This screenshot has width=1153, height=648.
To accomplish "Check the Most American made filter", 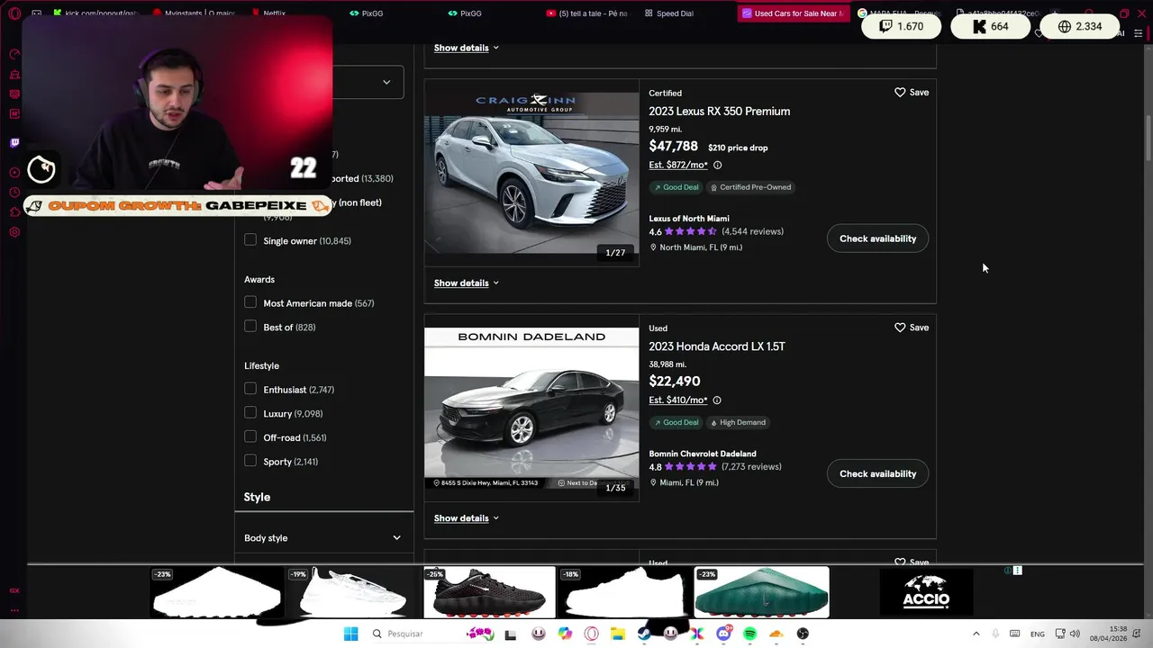I will point(250,302).
